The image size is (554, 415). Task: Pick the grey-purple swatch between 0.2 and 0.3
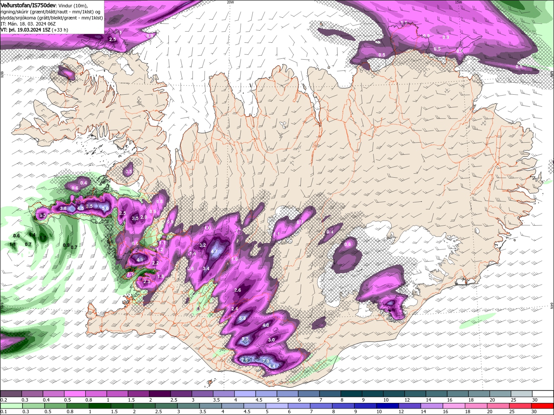11,394
